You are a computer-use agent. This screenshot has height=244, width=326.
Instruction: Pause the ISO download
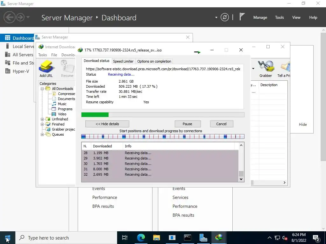(x=188, y=124)
